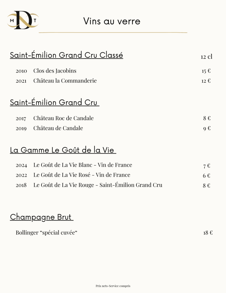The height and width of the screenshot is (293, 226).
Task: Select the "Saint-Émilion Grand Cru Classé" heading
Action: [66, 55]
